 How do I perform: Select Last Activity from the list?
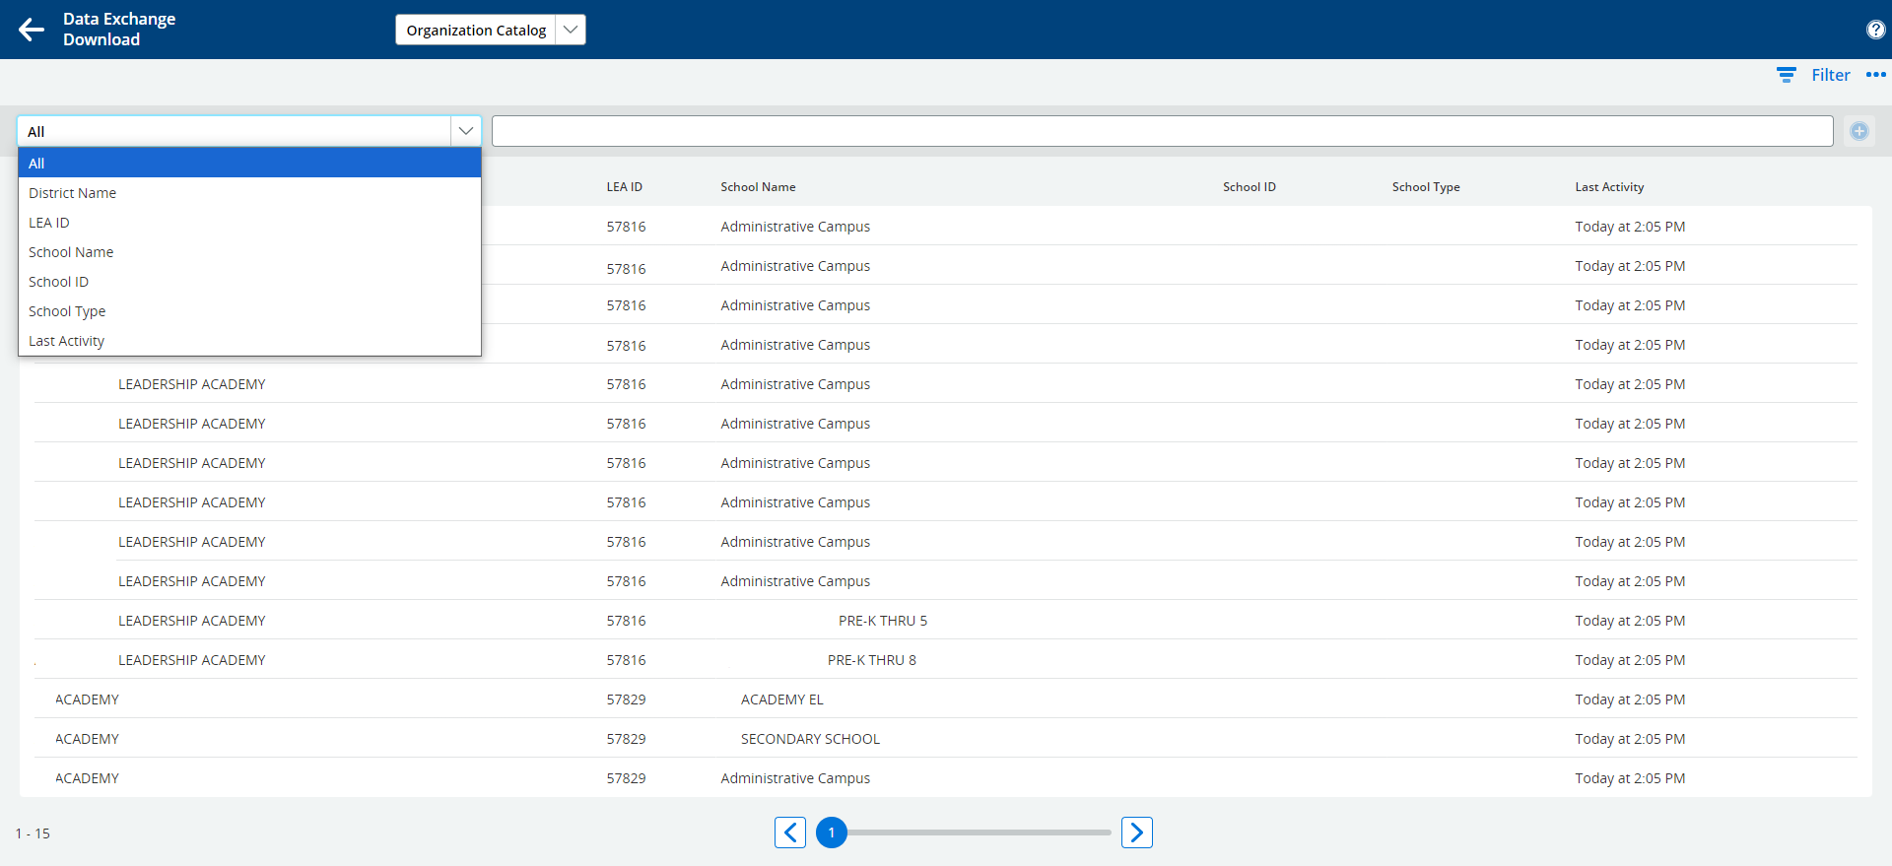point(66,341)
